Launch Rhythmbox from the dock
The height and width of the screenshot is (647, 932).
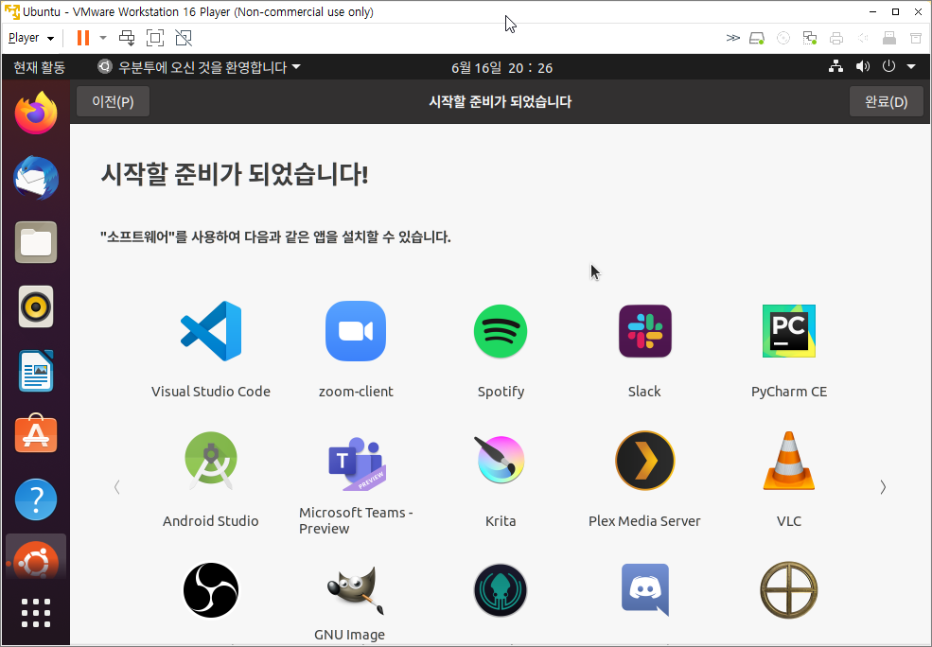pos(36,306)
